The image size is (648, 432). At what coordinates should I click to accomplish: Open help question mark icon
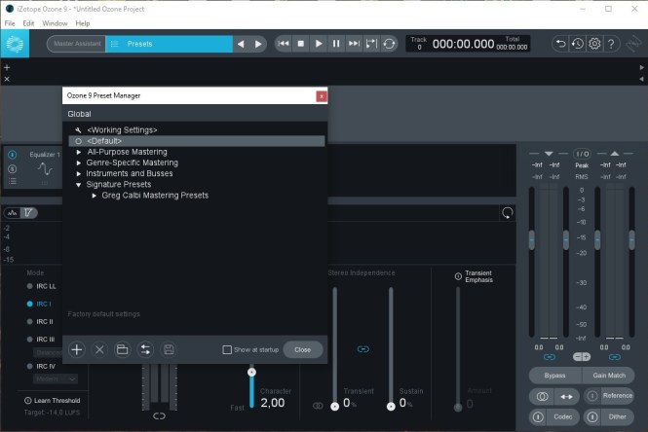[611, 44]
